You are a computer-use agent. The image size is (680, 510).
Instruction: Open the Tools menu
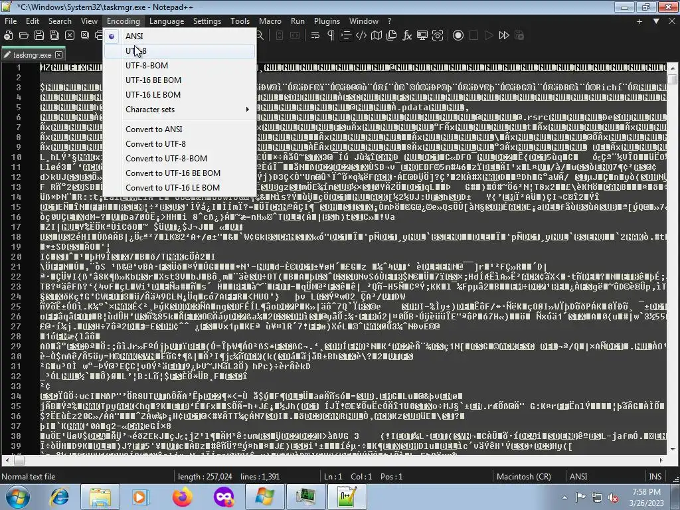240,21
